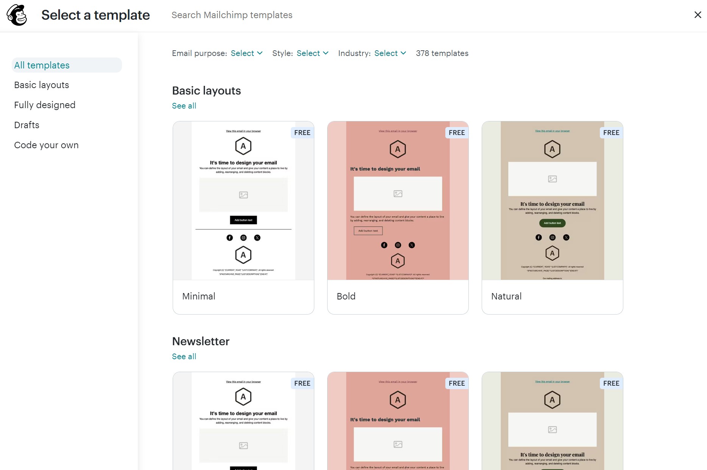Close the template selection dialog

click(698, 15)
